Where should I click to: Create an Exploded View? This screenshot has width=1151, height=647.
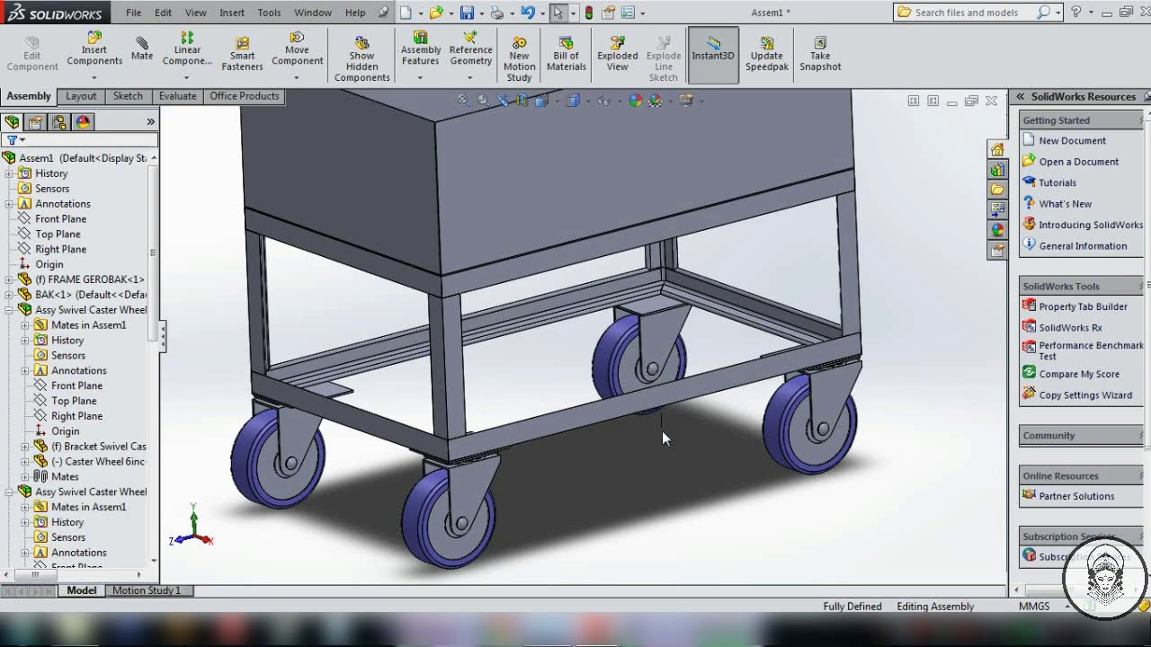[x=617, y=54]
